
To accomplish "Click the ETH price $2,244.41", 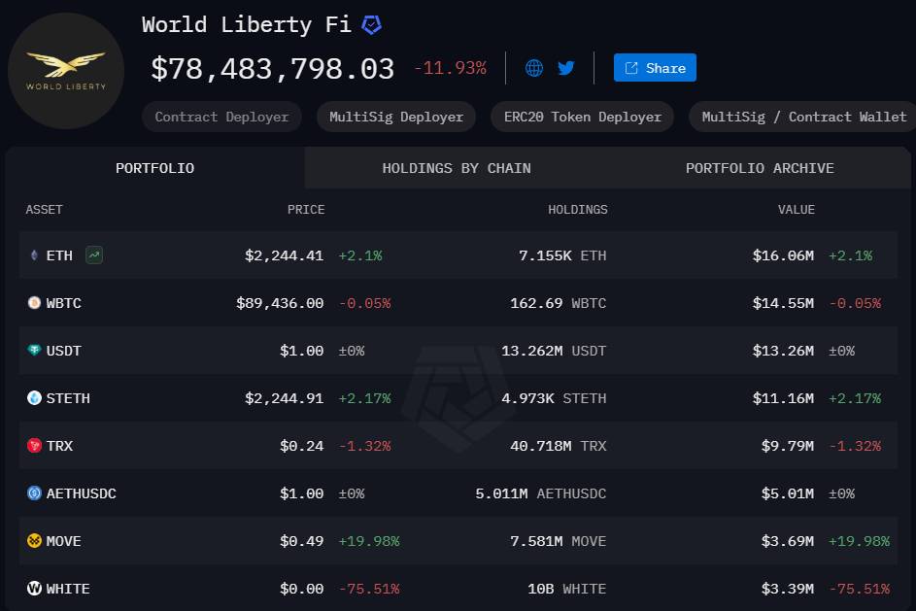I will click(x=285, y=255).
